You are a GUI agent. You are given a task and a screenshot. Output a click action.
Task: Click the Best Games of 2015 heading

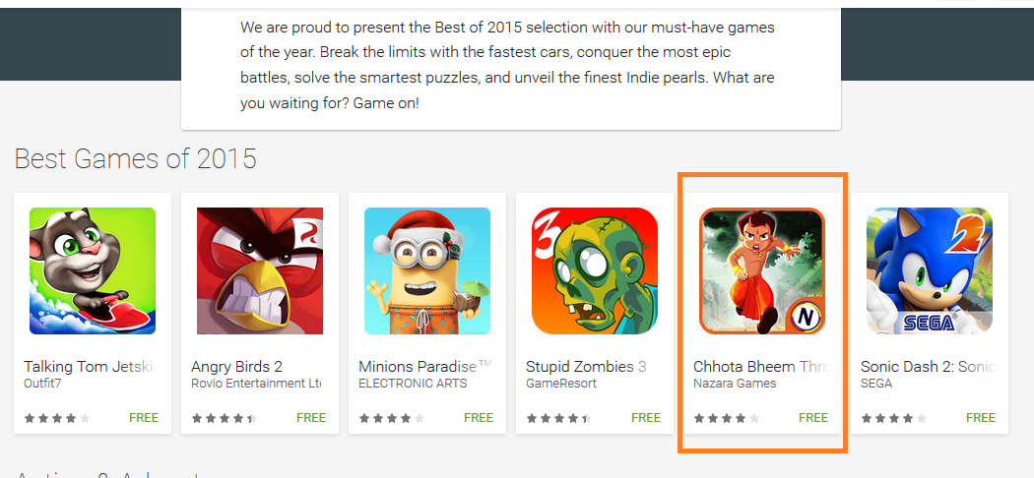[x=135, y=159]
